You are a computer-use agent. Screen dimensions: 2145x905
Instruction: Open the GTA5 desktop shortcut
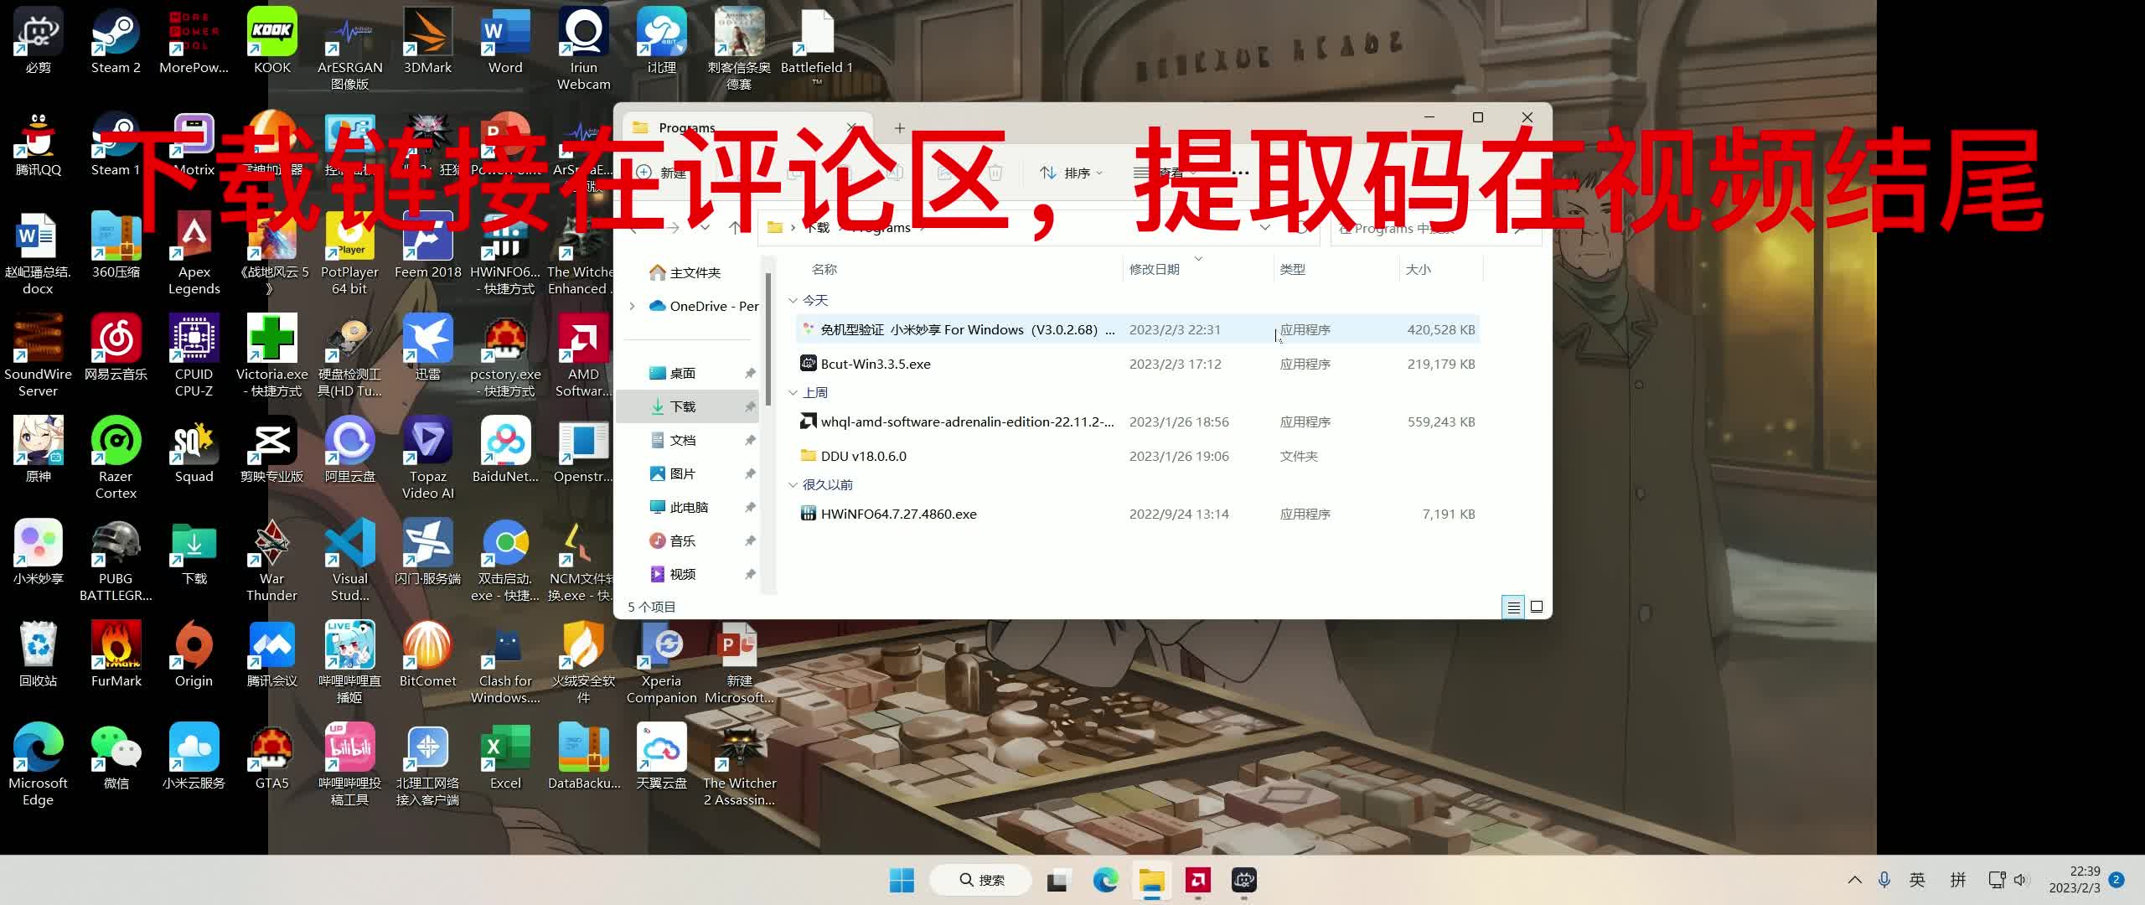point(271,756)
